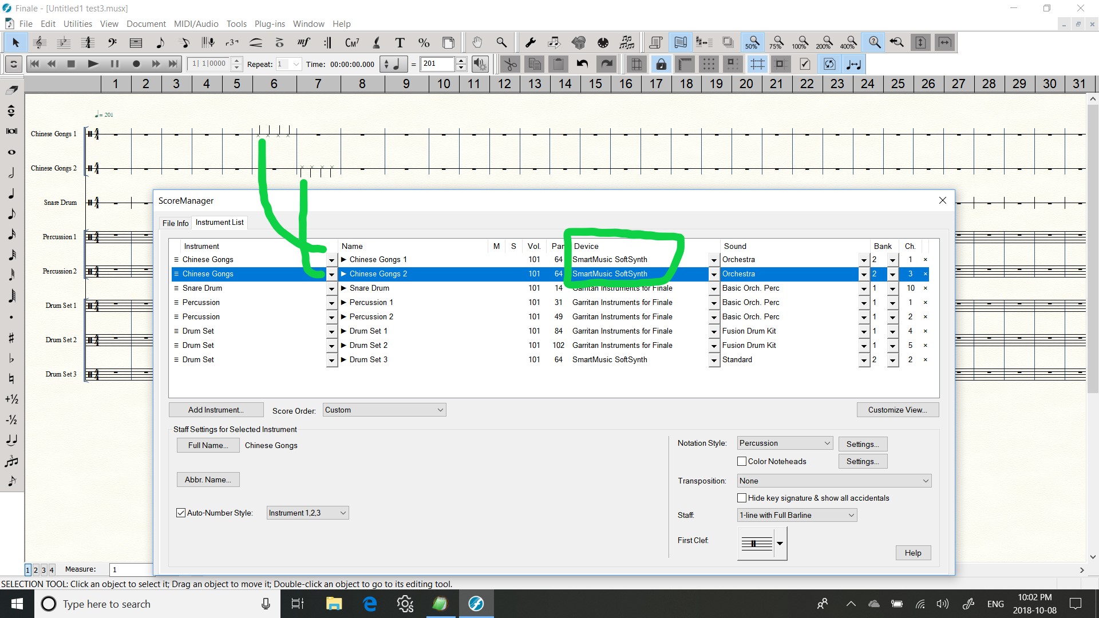Open the Notation Style dropdown
Viewport: 1099px width, 618px height.
[785, 443]
